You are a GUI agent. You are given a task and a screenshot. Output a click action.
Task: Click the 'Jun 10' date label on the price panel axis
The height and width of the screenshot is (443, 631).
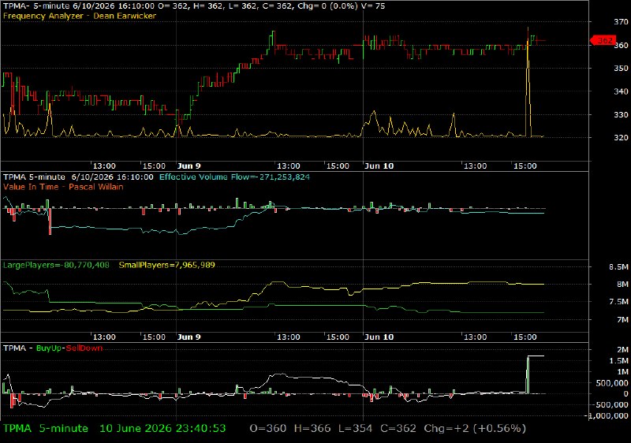coord(379,166)
